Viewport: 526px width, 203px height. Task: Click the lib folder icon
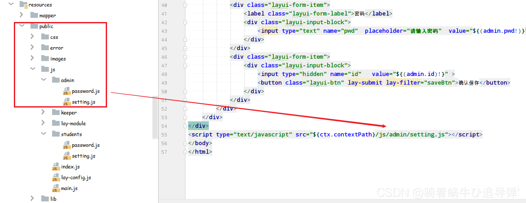(45, 199)
